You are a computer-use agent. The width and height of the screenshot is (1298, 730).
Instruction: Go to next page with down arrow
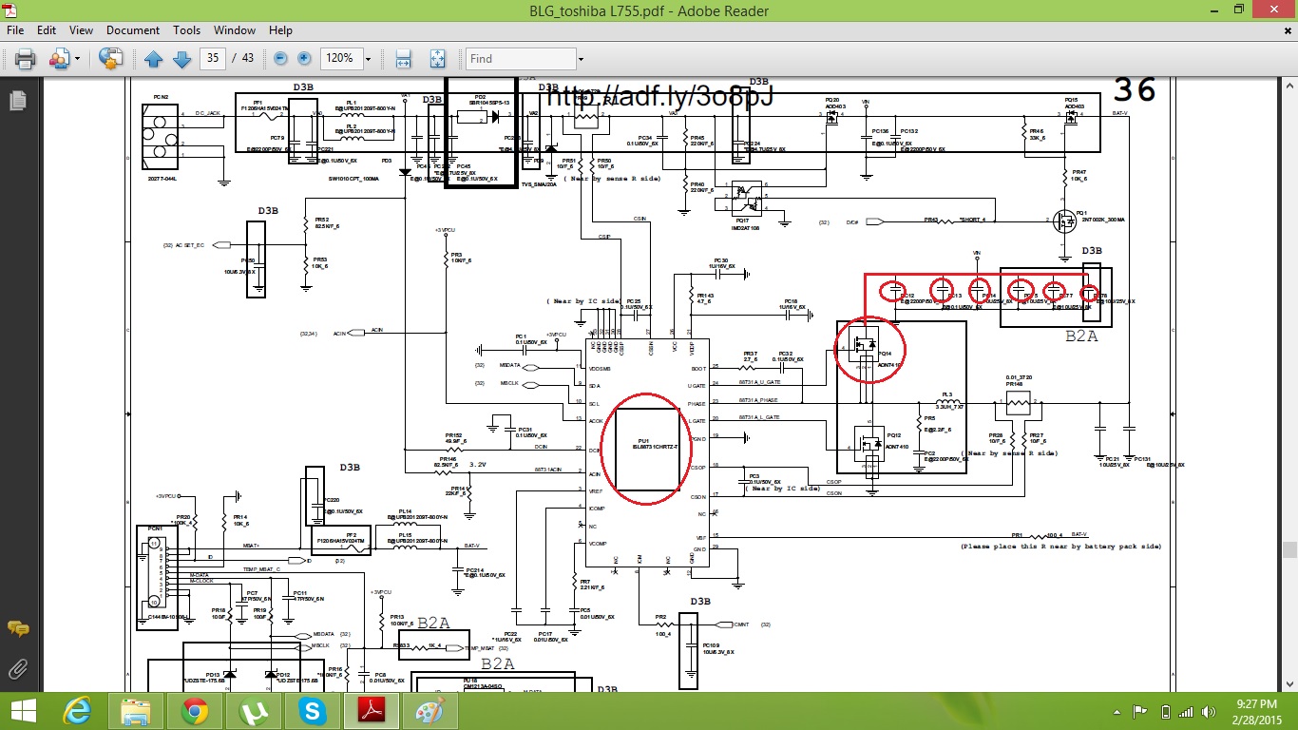(x=181, y=59)
